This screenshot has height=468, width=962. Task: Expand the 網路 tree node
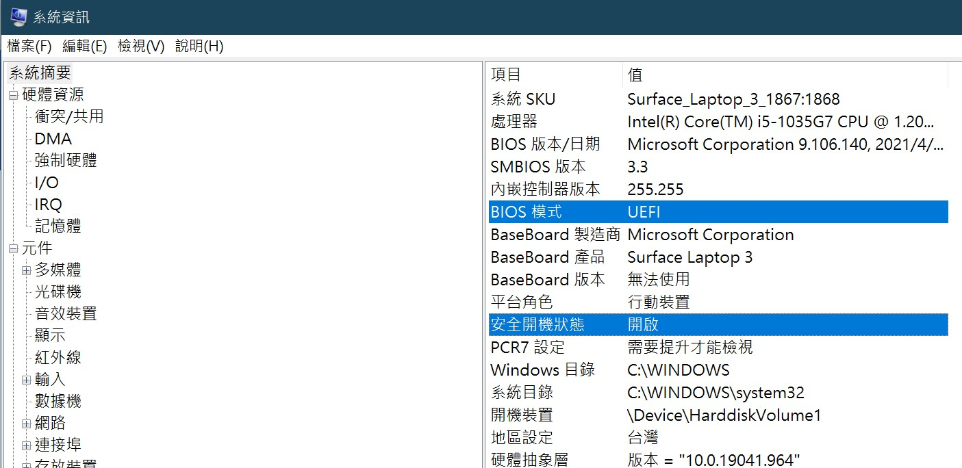[27, 424]
